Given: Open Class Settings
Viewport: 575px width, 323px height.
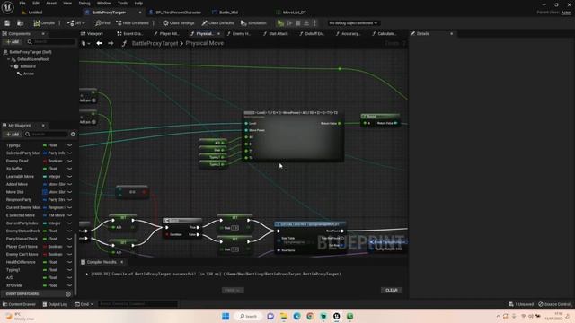Looking at the screenshot, I should pyautogui.click(x=179, y=23).
